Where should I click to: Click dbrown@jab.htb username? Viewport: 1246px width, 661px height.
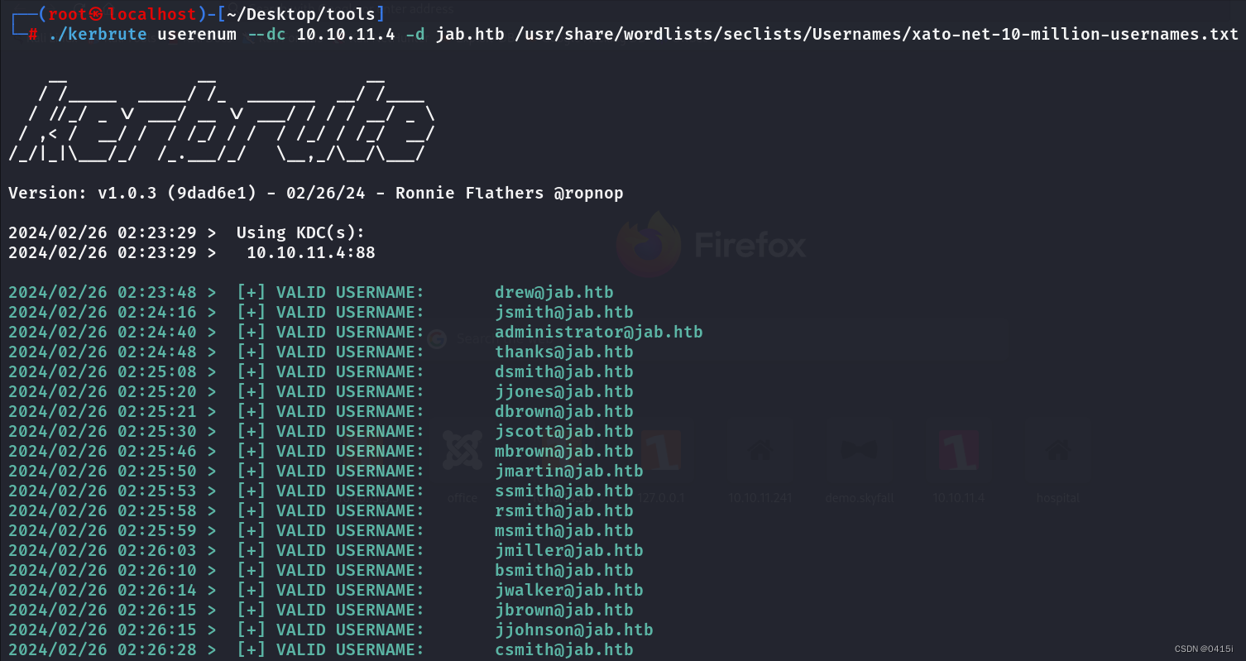click(x=564, y=412)
